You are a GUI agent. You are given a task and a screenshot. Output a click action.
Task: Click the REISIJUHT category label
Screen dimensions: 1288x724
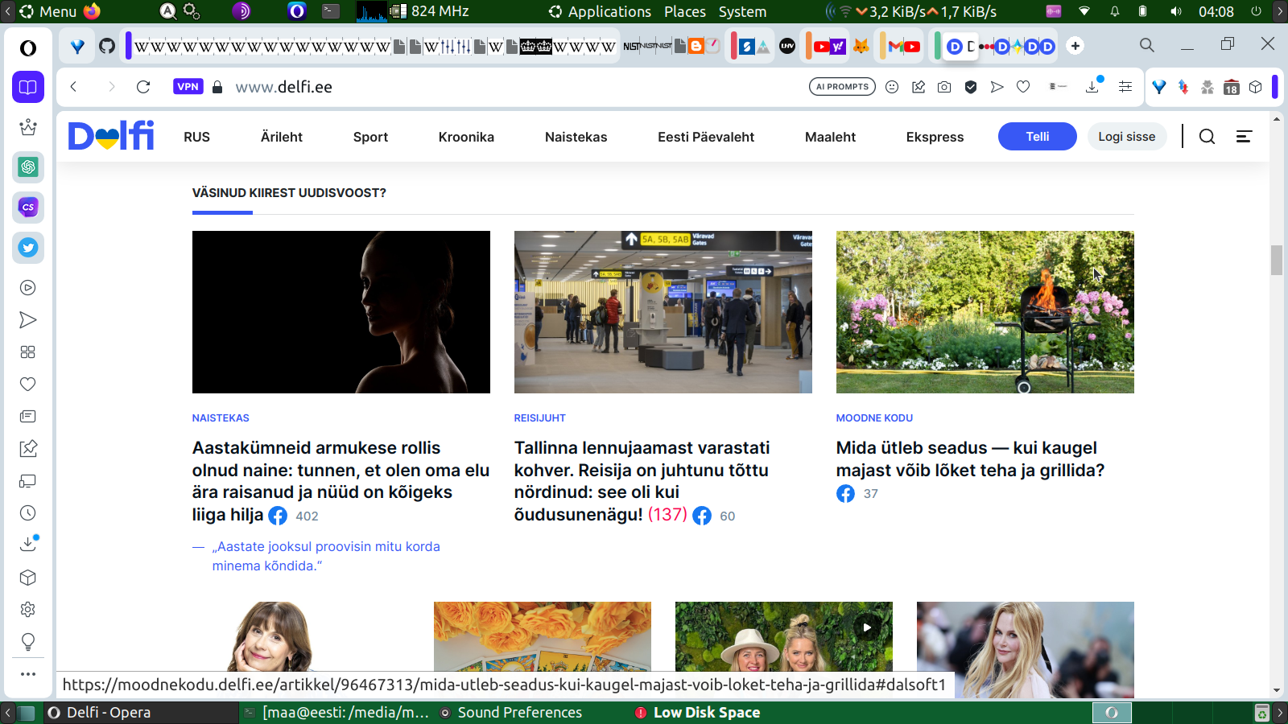click(x=540, y=418)
